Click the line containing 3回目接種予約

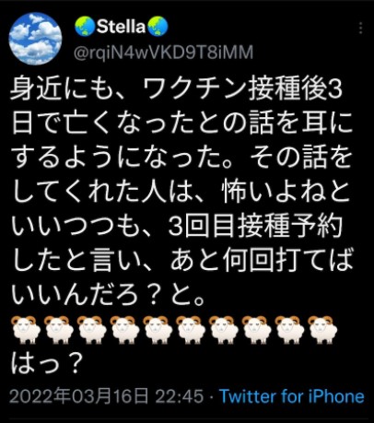pyautogui.click(x=177, y=228)
